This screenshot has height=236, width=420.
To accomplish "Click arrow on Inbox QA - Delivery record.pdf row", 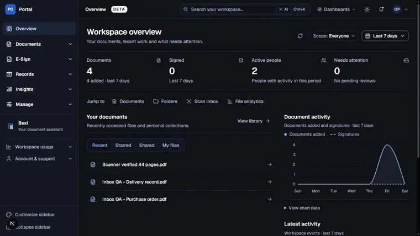I will pyautogui.click(x=270, y=182).
